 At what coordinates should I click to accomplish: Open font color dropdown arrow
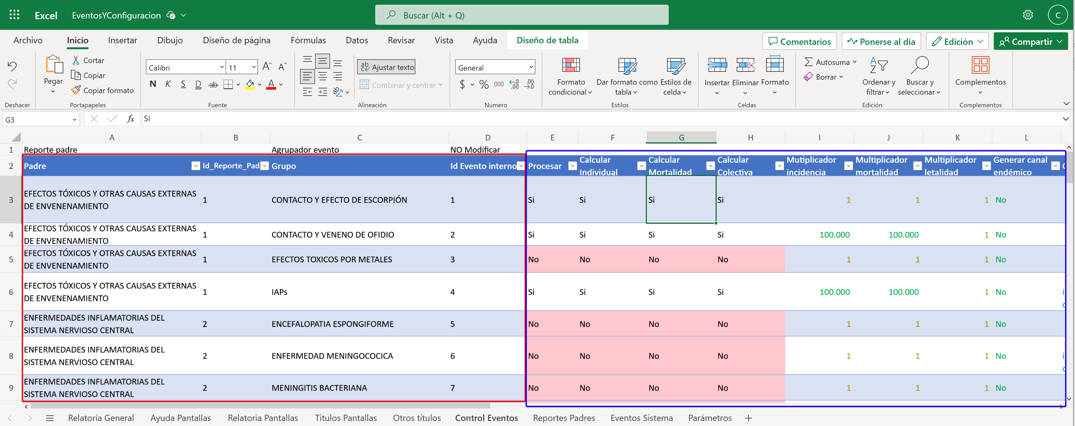[x=281, y=85]
